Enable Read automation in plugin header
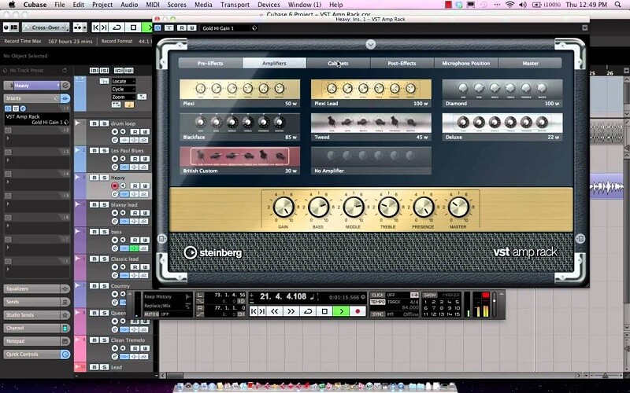 [x=182, y=28]
